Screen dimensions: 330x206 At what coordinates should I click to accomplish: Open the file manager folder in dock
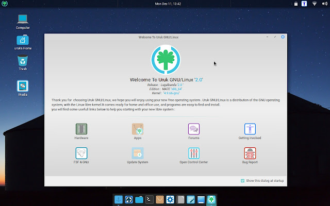point(139,199)
